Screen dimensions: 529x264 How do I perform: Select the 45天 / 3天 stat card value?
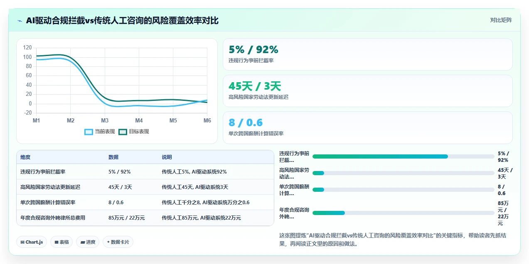click(x=255, y=86)
